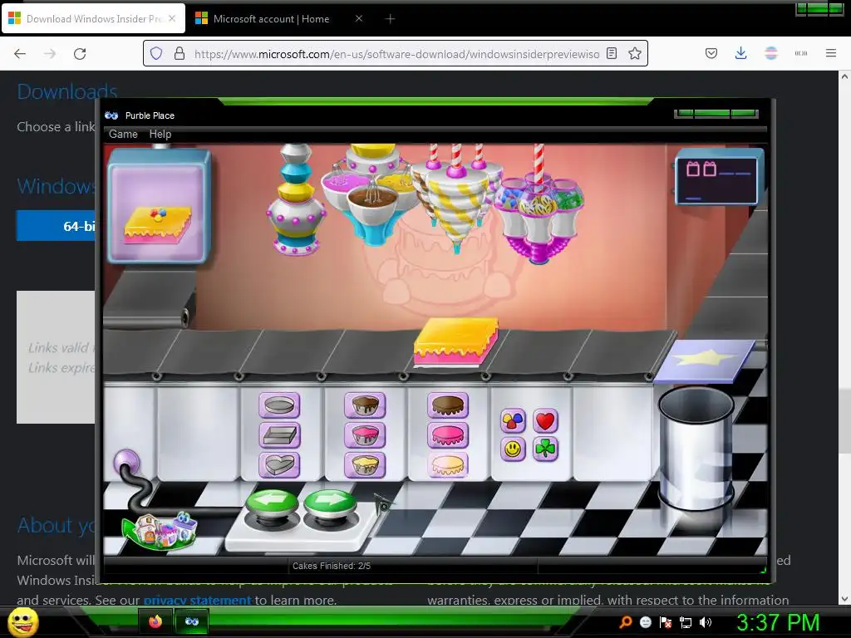Choose the chocolate batter button
851x638 pixels.
(x=365, y=405)
